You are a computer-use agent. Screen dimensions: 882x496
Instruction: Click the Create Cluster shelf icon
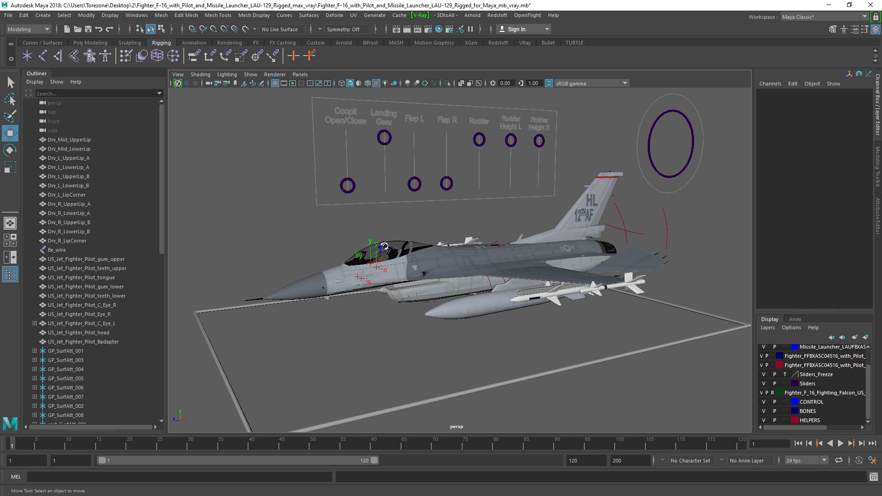[173, 56]
